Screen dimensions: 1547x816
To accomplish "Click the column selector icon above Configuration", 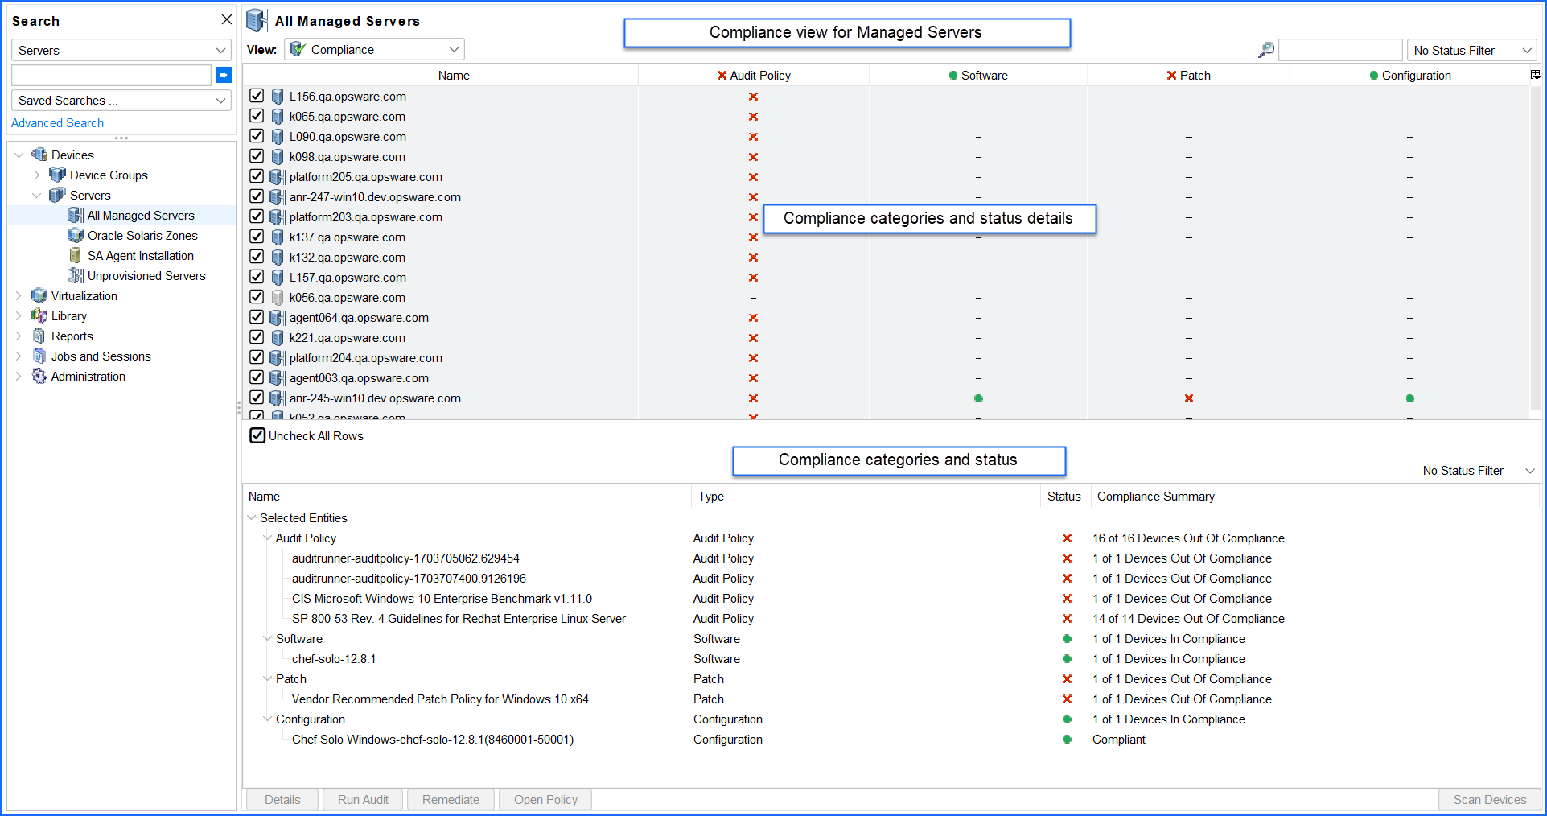I will coord(1535,74).
